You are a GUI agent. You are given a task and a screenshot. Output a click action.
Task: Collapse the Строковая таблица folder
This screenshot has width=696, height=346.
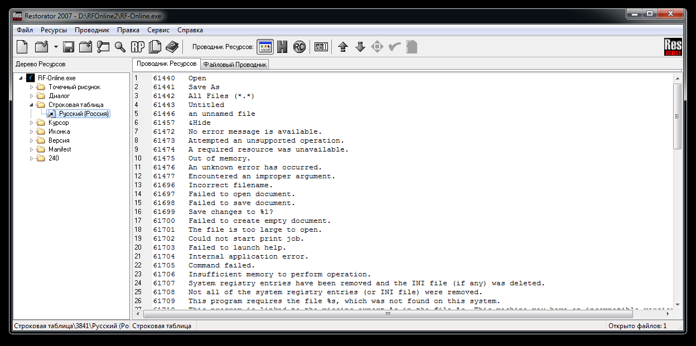[x=32, y=105]
